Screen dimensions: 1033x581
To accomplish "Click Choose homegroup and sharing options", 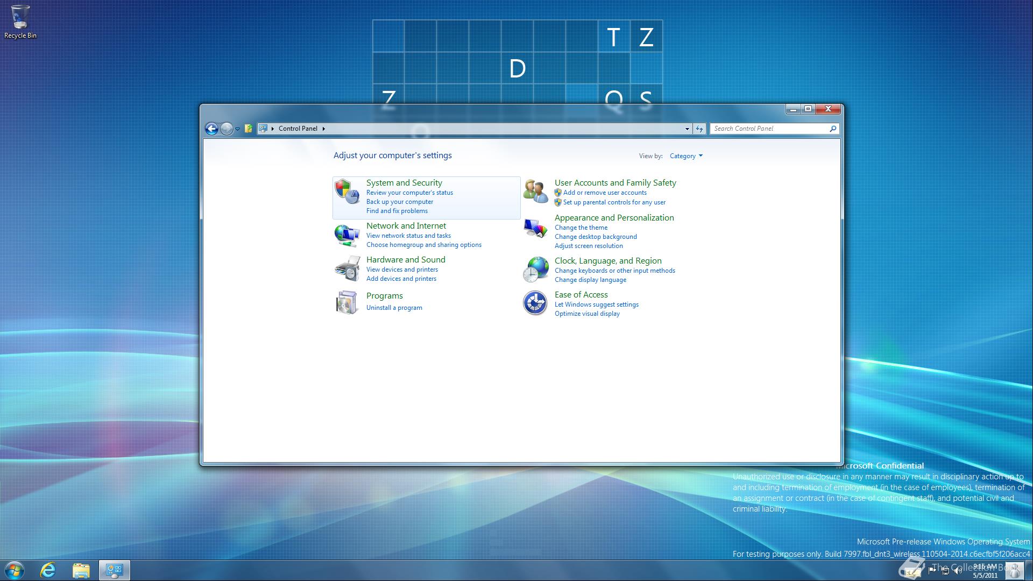I will coord(424,245).
